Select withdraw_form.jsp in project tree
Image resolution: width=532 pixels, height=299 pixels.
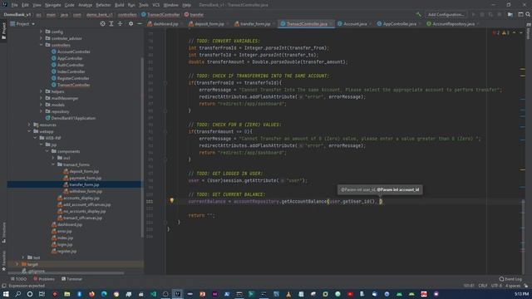point(85,191)
